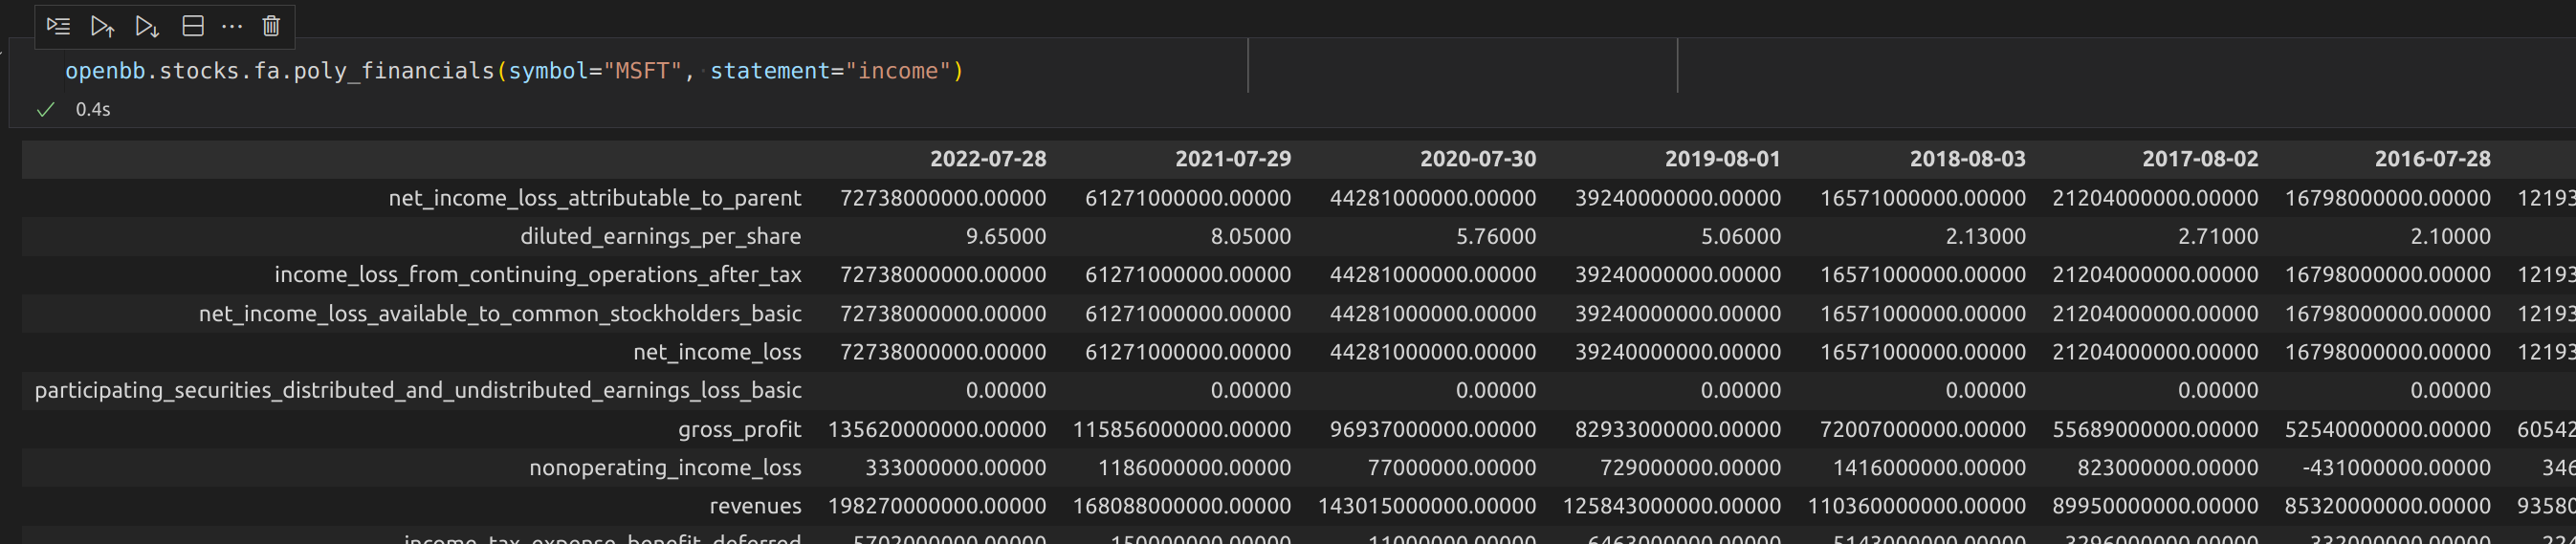This screenshot has width=2576, height=544.
Task: Click green success checkmark
Action: [45, 109]
